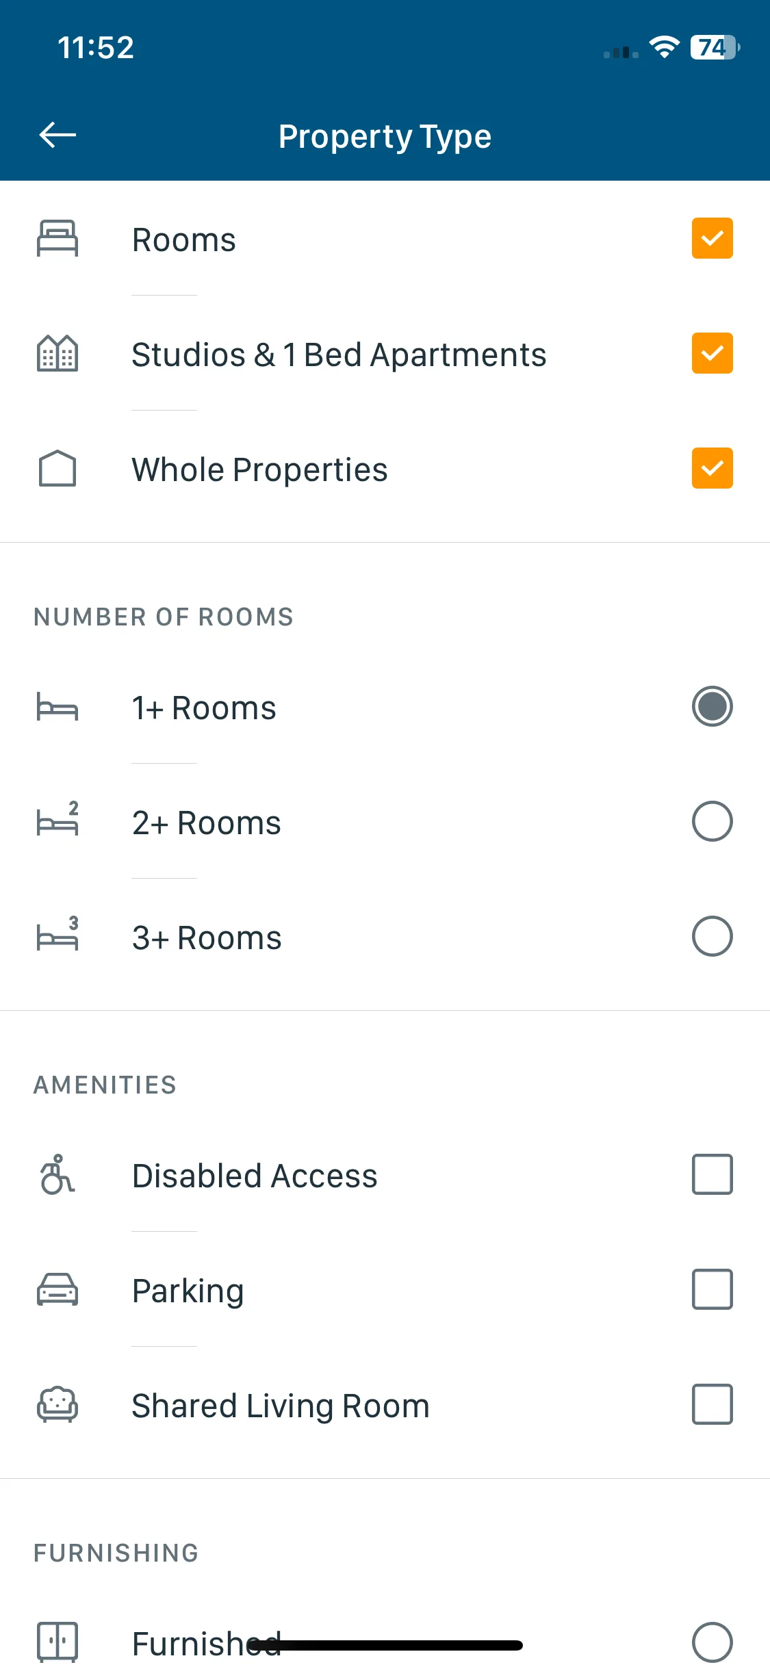Tap the bed icon beside Rooms

coord(57,238)
